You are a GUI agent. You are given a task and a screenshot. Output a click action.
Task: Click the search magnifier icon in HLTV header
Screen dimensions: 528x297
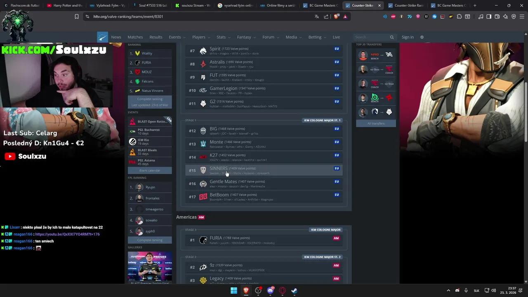click(x=392, y=37)
